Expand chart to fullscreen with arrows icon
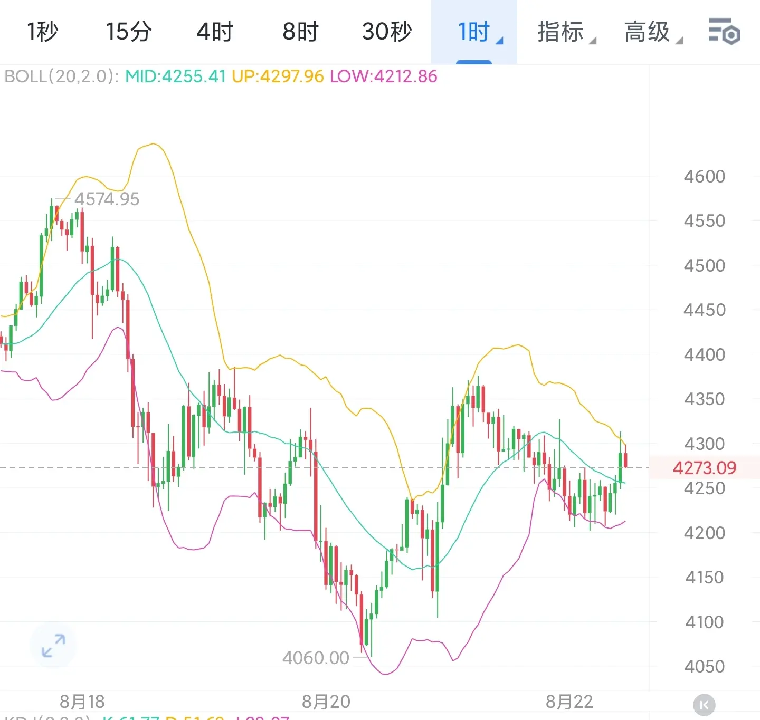 coord(53,646)
